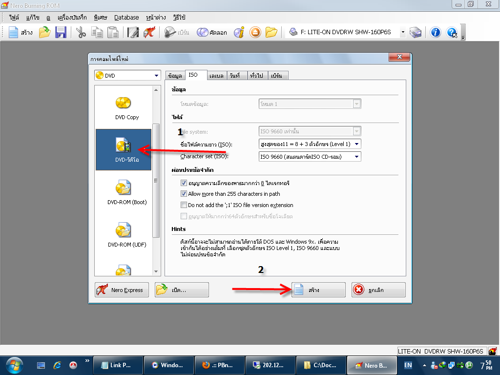Click the Nero Express button in dialog
This screenshot has height=375, width=500.
coord(122,290)
